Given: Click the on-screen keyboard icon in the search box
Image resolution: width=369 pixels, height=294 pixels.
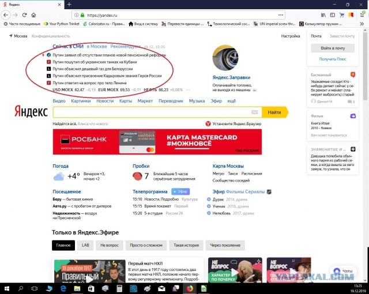Looking at the screenshot, I should click(x=255, y=112).
